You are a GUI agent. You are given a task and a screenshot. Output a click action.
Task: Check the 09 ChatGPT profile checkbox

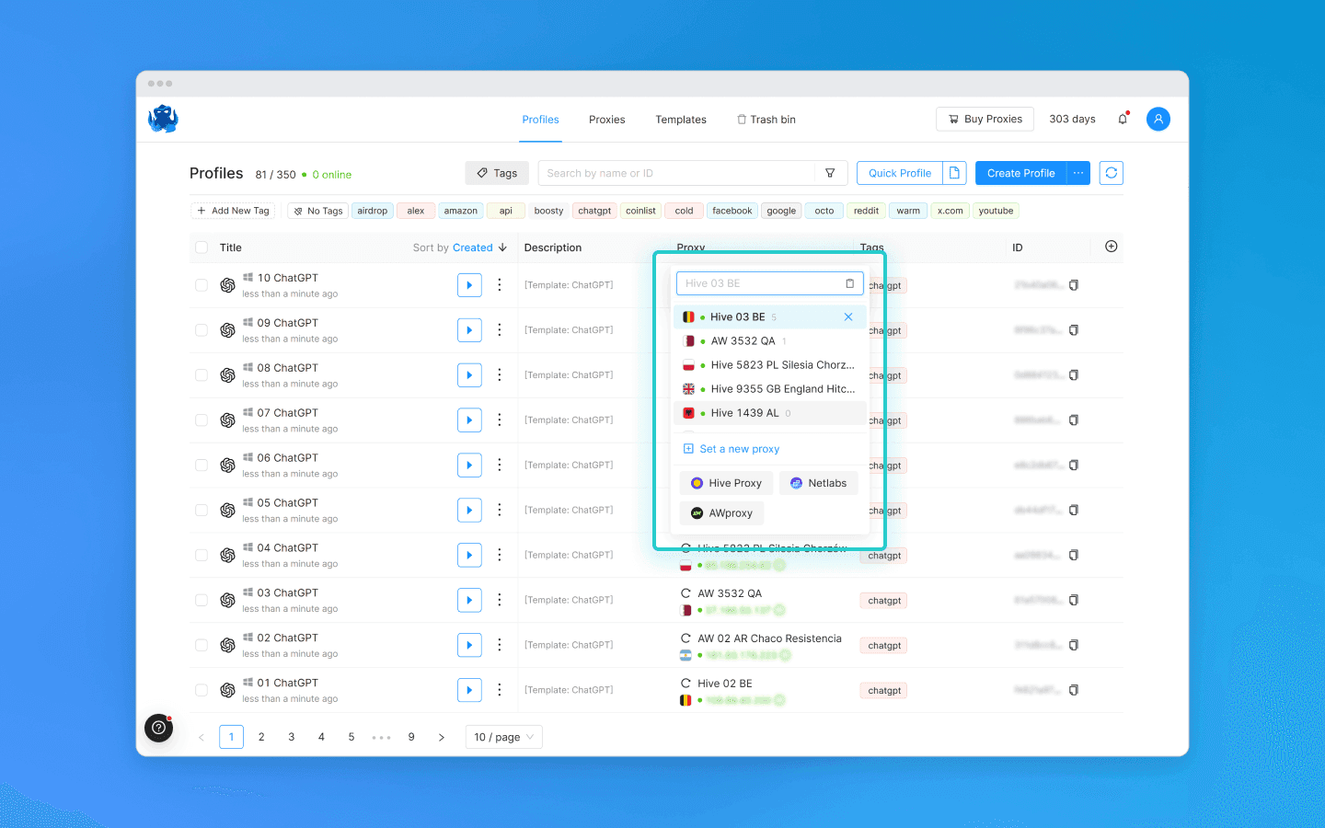[x=202, y=330]
